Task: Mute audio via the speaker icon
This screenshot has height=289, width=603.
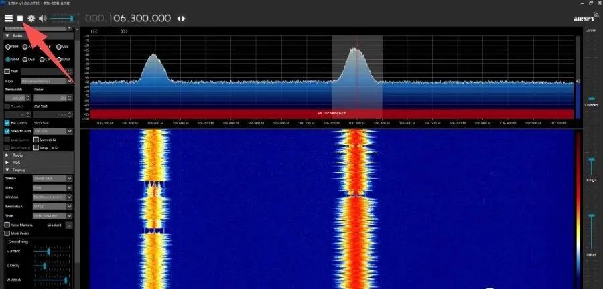Action: click(x=43, y=19)
